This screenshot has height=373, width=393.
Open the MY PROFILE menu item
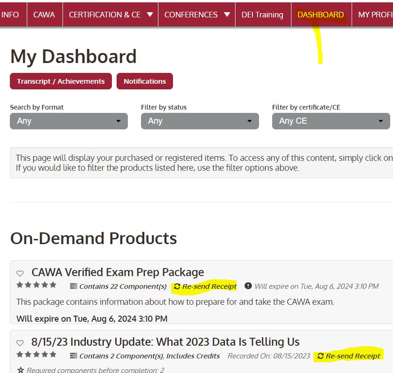(375, 15)
